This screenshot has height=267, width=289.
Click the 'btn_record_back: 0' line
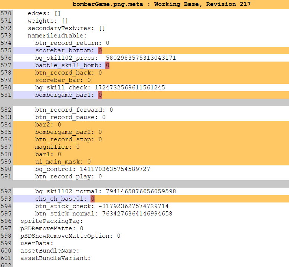point(68,73)
